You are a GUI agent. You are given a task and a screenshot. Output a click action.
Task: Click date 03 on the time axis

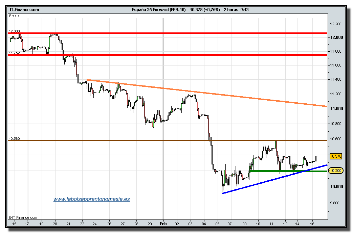[190, 224]
